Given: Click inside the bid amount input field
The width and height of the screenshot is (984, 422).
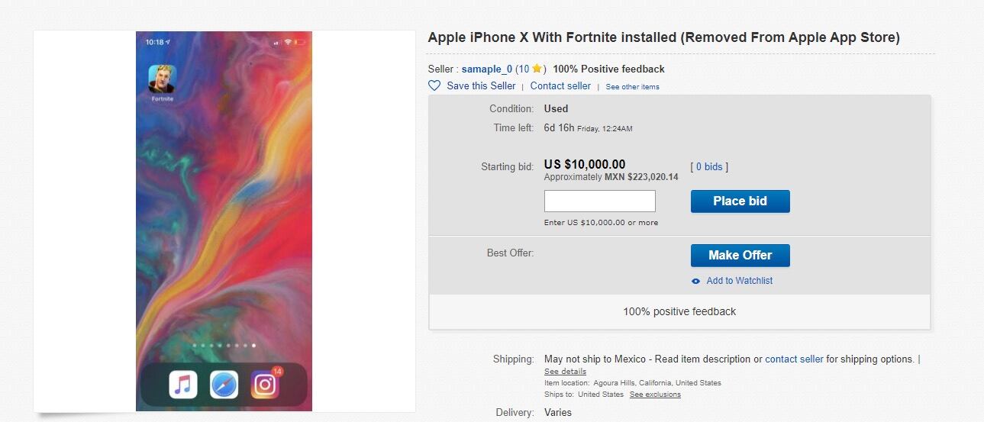Looking at the screenshot, I should point(599,201).
